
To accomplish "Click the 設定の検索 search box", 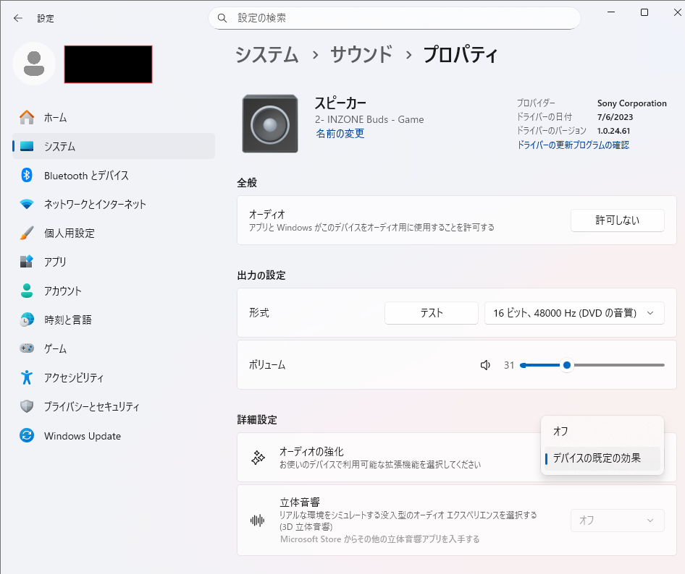I will [394, 18].
